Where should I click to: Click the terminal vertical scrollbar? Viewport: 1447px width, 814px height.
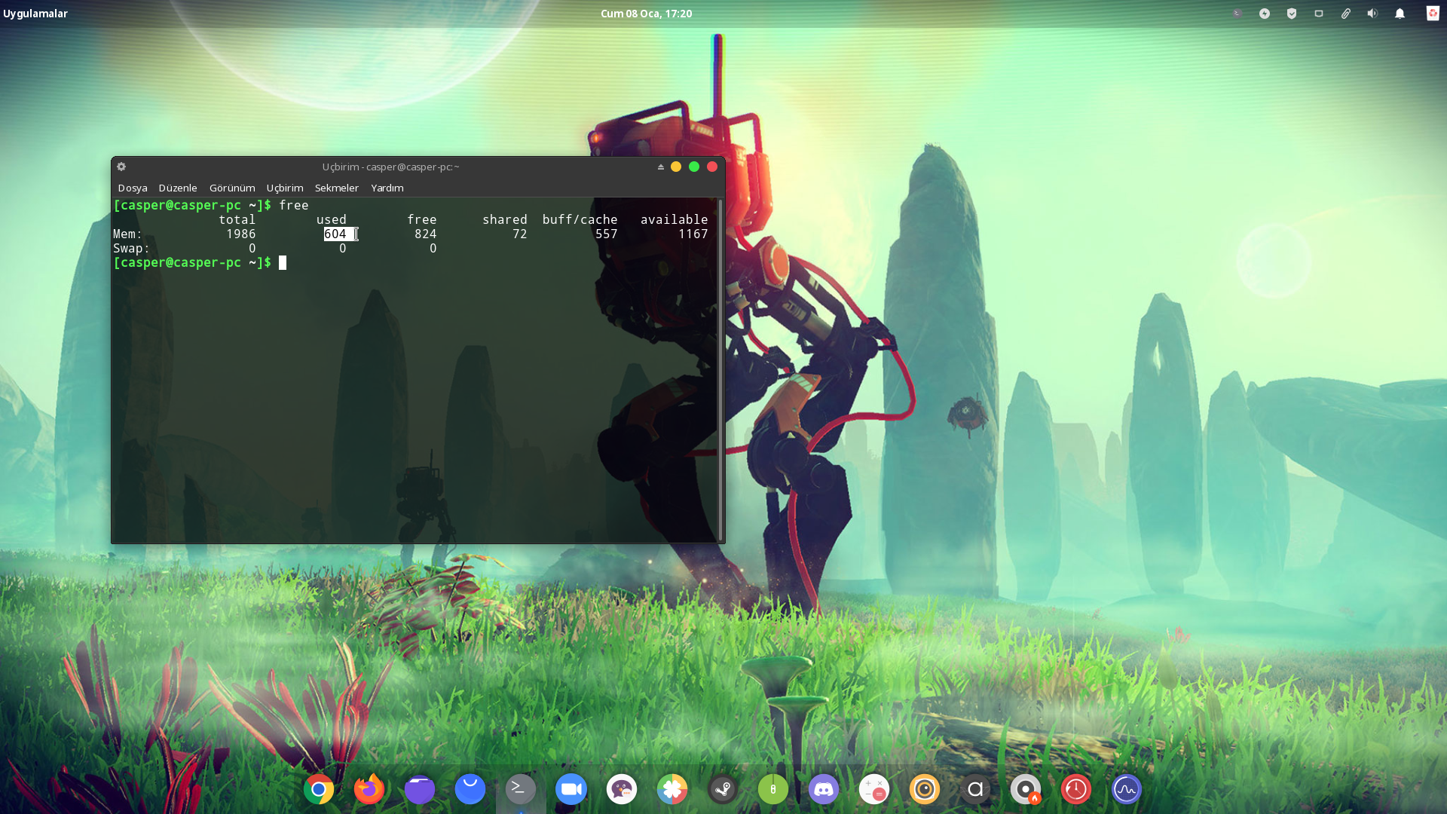[721, 369]
